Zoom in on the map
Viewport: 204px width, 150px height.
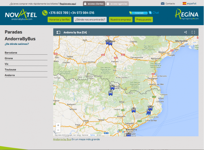tap(58, 125)
